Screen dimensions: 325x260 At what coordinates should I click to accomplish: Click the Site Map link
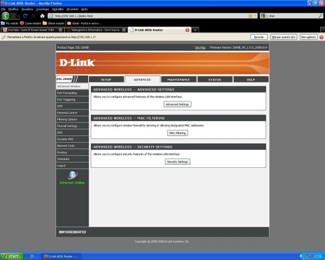(x=200, y=48)
